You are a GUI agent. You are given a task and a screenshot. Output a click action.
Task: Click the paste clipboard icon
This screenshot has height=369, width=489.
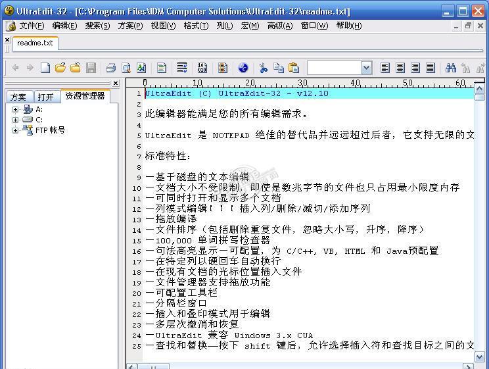click(x=293, y=68)
